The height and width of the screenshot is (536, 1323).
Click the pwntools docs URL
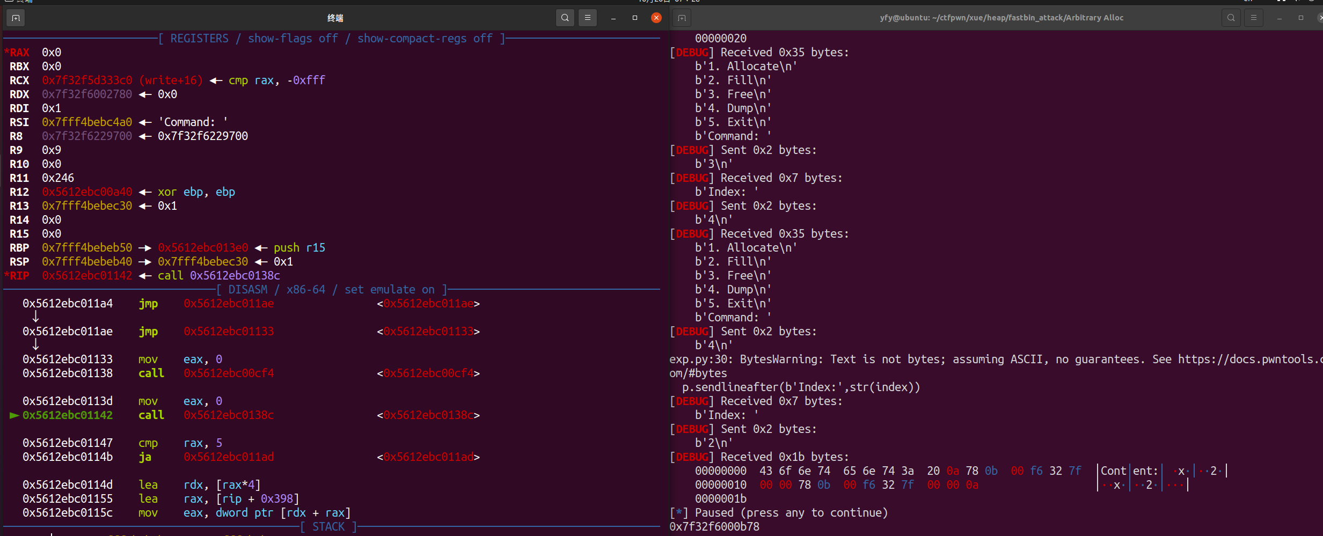pos(1251,359)
